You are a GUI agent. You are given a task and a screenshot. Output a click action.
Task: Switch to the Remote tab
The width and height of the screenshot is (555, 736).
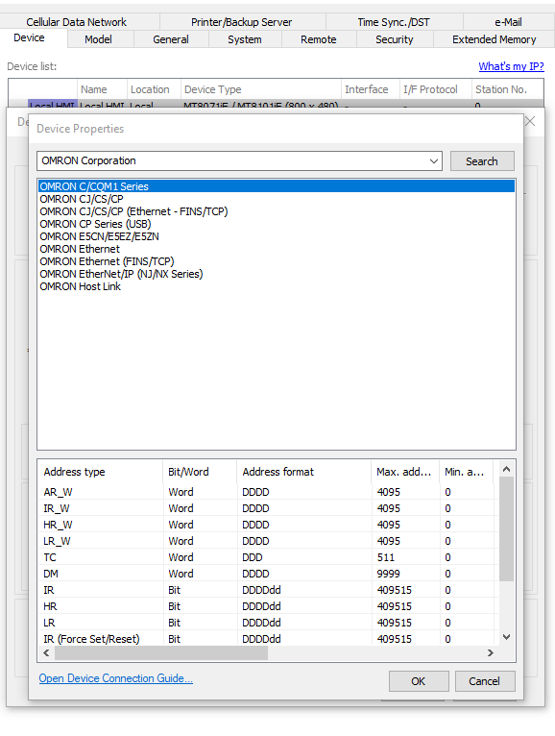(319, 39)
